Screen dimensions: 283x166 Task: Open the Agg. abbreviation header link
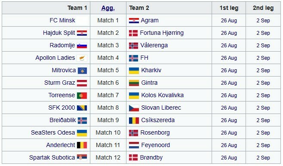tap(108, 8)
